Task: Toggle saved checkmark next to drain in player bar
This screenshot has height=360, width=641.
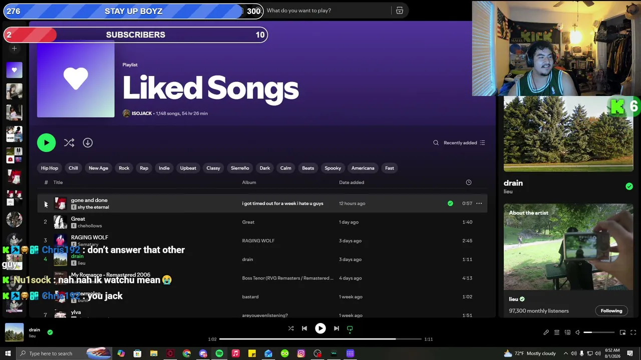Action: click(50, 332)
